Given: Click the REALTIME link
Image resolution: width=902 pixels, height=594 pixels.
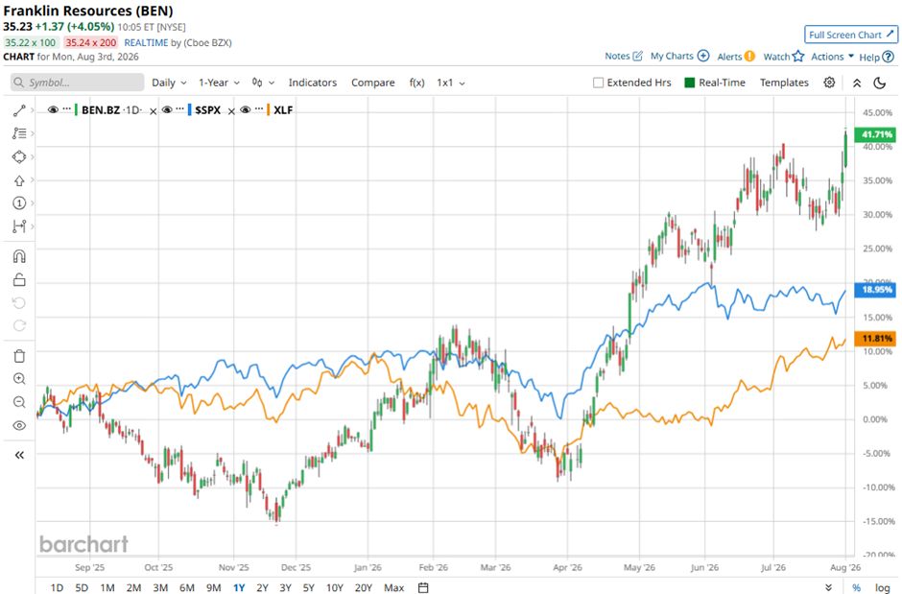Looking at the screenshot, I should point(146,42).
